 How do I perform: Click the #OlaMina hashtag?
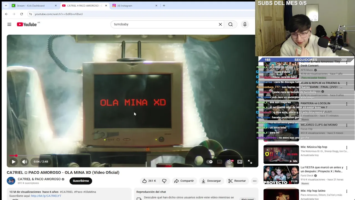[89, 192]
